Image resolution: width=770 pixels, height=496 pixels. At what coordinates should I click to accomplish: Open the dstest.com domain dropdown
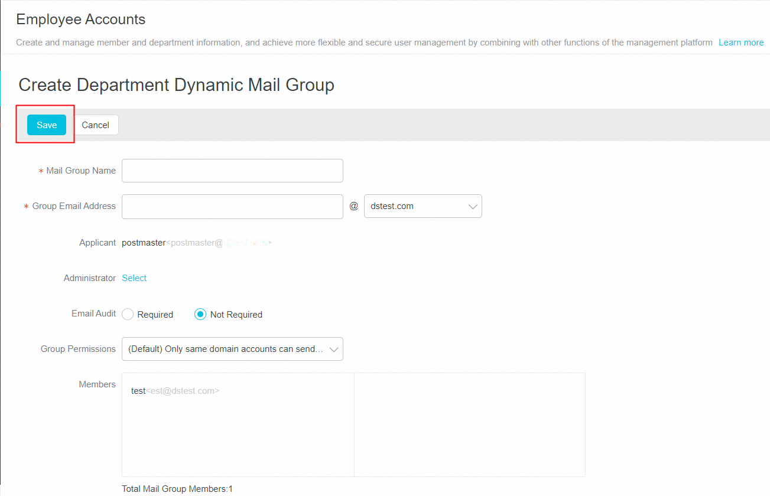tap(423, 206)
